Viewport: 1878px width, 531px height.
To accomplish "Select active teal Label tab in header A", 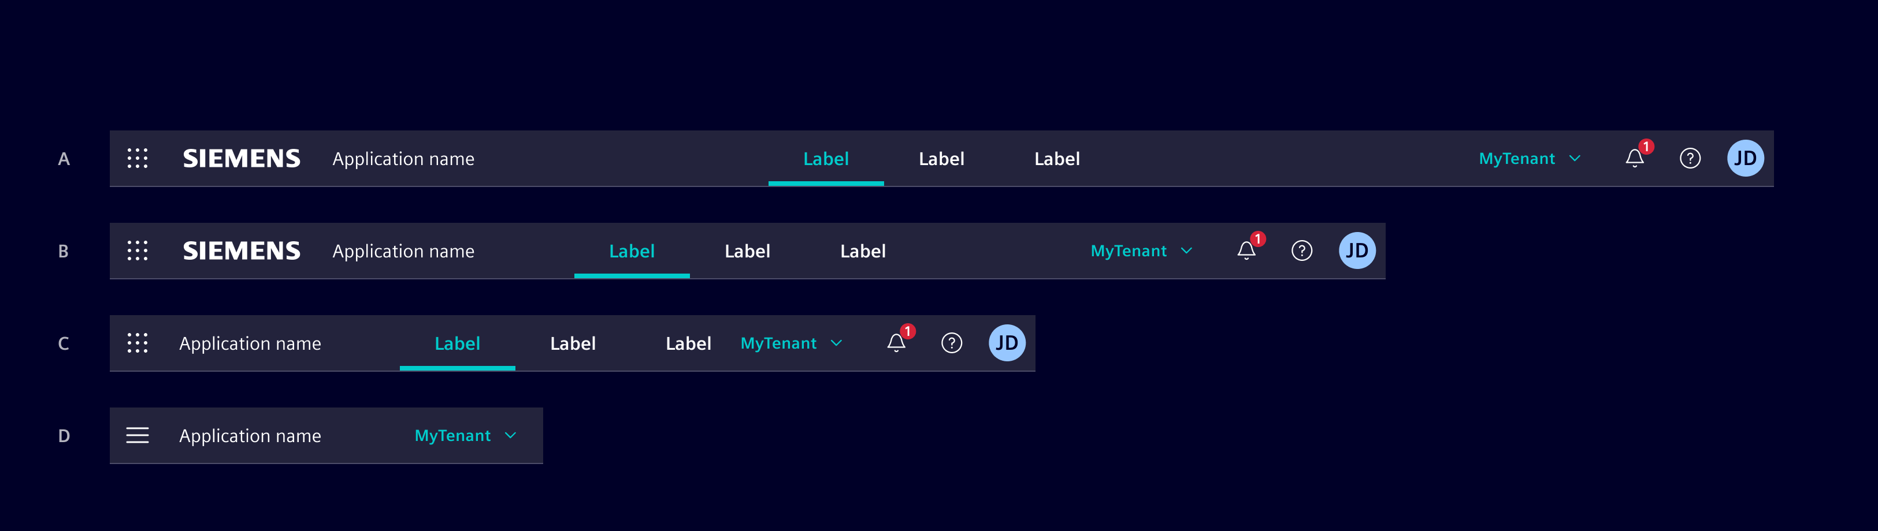I will (825, 159).
